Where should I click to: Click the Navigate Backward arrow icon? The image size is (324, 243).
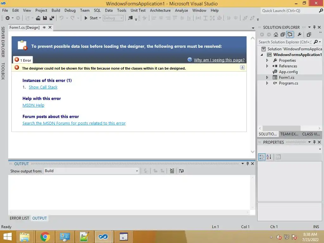pos(8,18)
